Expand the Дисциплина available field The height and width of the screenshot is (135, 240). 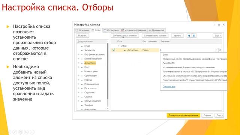pos(79,63)
